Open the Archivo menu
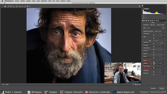Image resolution: width=167 pixels, height=94 pixels. pos(17,1)
